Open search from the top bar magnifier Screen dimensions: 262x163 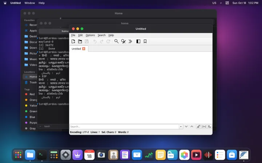221,3
